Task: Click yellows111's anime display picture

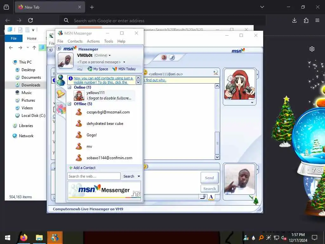Action: coord(239,84)
